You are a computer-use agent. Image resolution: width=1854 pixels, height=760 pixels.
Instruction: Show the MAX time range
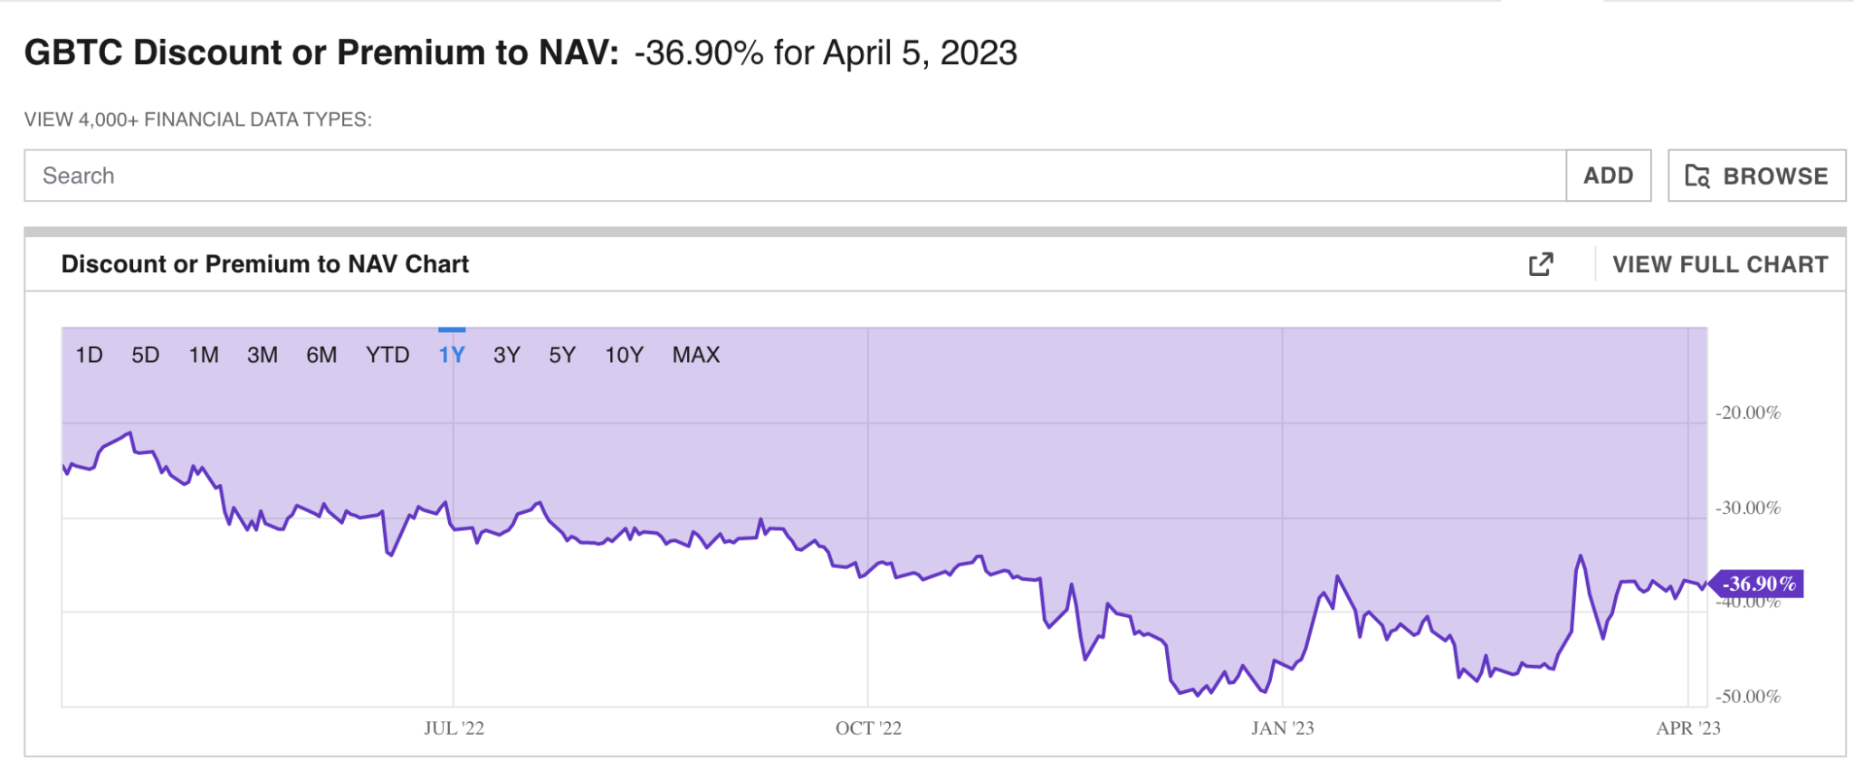tap(695, 355)
